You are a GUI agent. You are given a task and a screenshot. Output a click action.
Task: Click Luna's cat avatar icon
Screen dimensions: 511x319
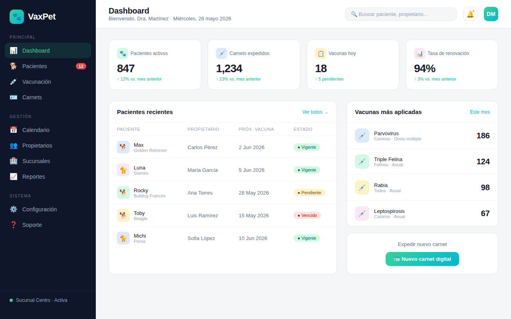pos(123,170)
